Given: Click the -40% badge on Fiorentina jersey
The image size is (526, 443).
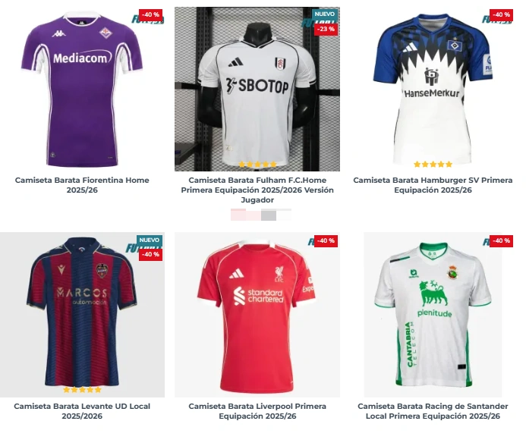Looking at the screenshot, I should 152,15.
